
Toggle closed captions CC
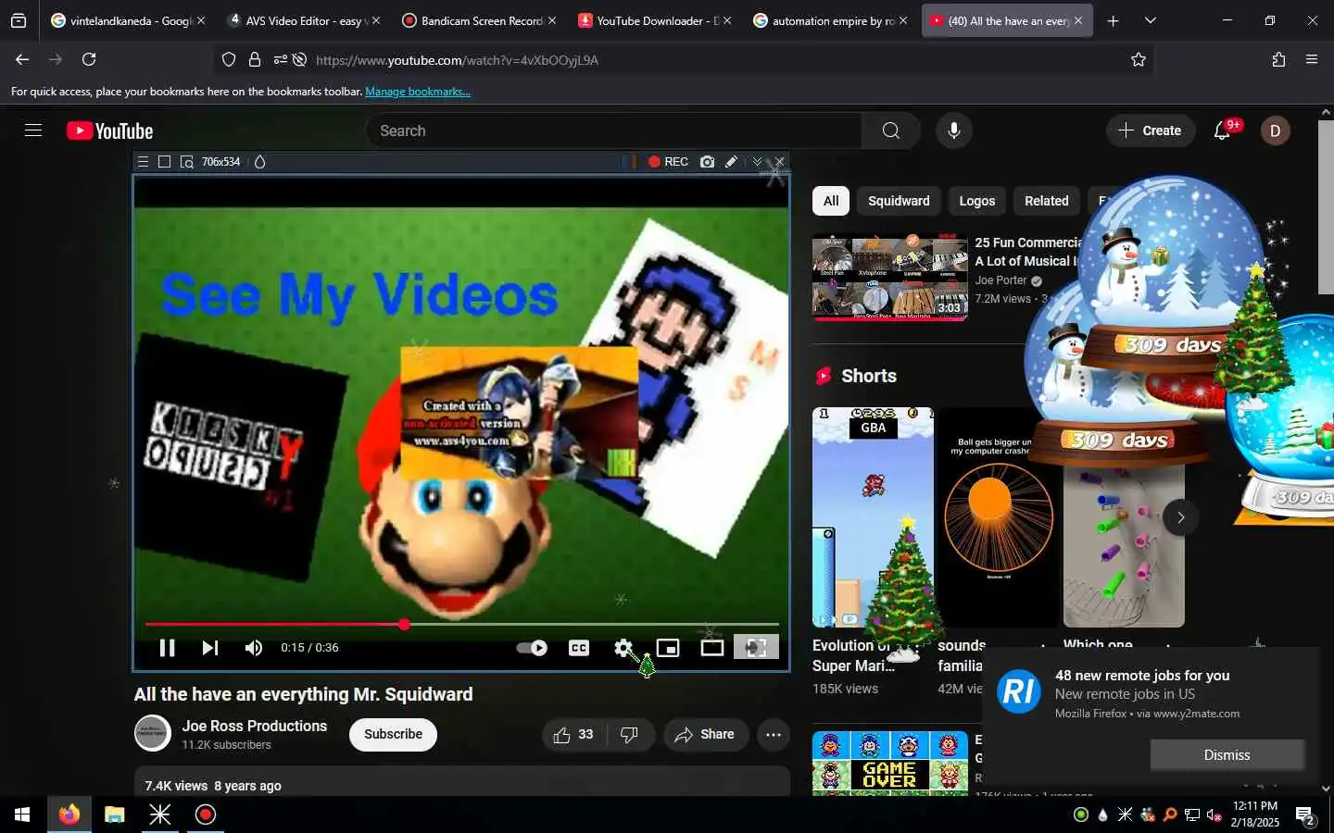click(579, 648)
